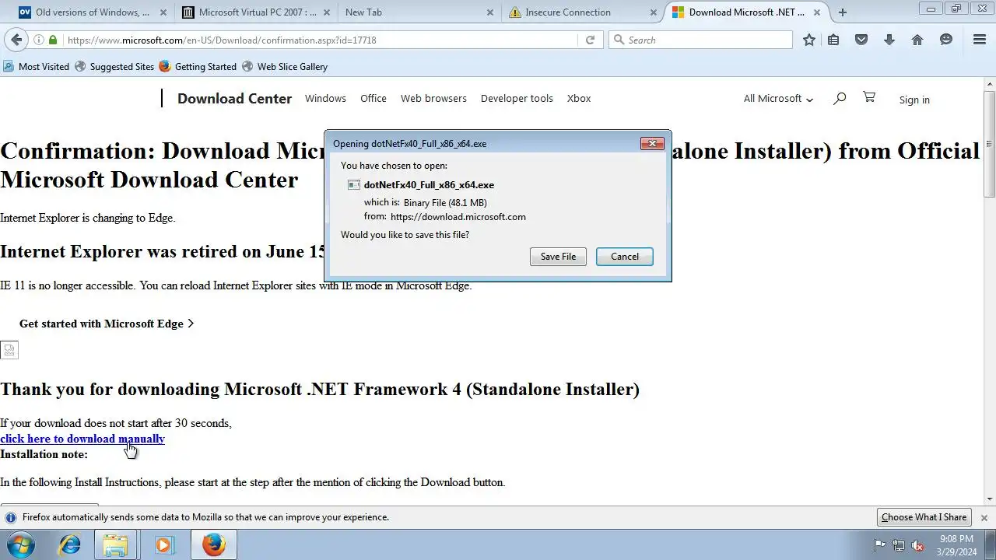
Task: Click the clock showing 9:08 PM
Action: (x=956, y=539)
